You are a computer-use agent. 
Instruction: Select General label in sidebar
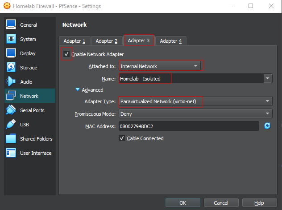pos(29,25)
